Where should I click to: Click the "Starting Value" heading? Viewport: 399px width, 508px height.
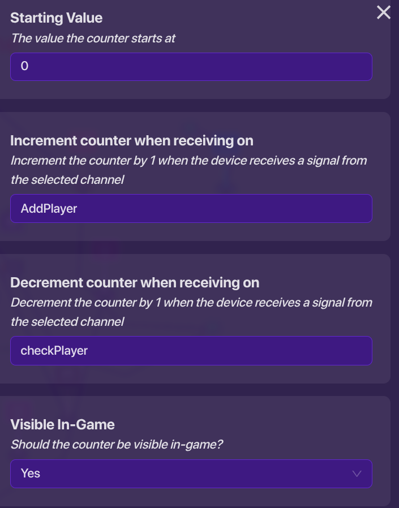[57, 18]
